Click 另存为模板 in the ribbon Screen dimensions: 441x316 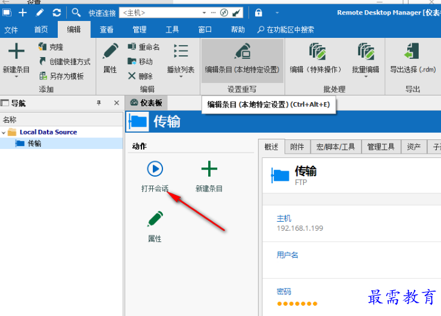(61, 76)
